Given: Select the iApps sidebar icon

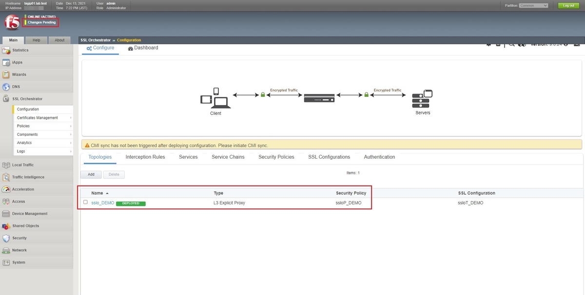Looking at the screenshot, I should tap(7, 62).
